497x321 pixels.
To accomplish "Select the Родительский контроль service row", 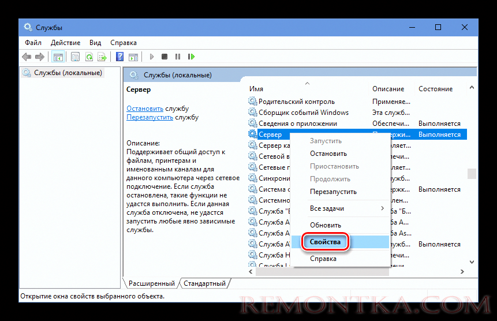I will [x=357, y=102].
